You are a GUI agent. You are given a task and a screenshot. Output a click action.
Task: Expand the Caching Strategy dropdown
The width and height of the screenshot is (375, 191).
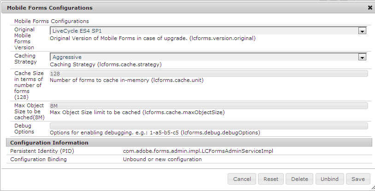click(362, 57)
